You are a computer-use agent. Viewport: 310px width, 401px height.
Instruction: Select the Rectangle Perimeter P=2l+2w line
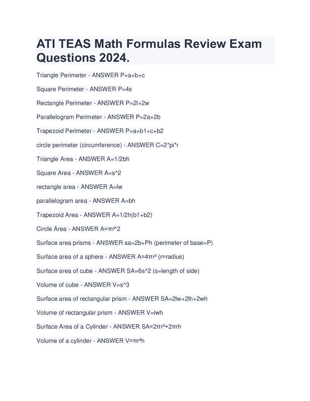93,103
